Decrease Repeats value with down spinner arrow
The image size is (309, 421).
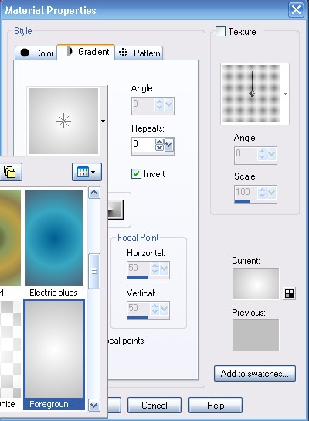click(x=159, y=147)
